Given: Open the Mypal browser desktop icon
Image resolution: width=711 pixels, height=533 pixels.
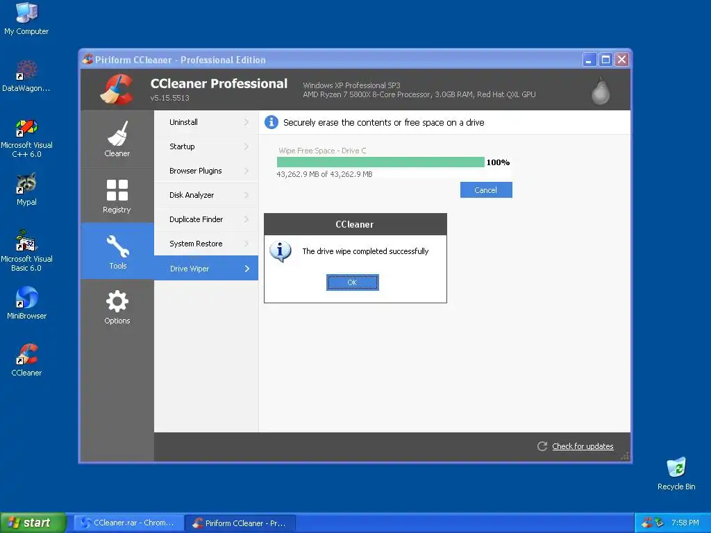Looking at the screenshot, I should (x=26, y=183).
